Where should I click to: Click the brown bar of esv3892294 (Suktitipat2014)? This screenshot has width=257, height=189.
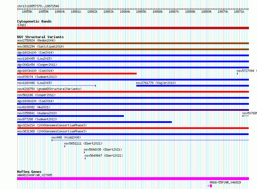[133, 49]
